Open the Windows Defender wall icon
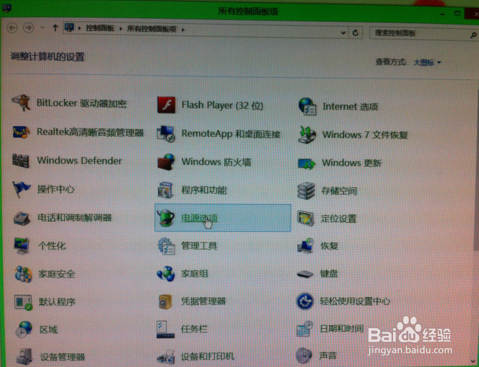This screenshot has height=367, width=479. coord(21,160)
